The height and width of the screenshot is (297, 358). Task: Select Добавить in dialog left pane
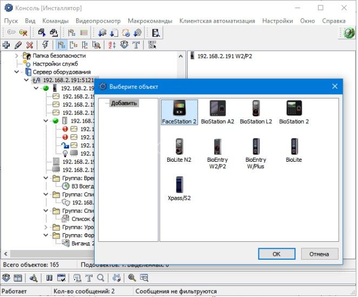124,103
